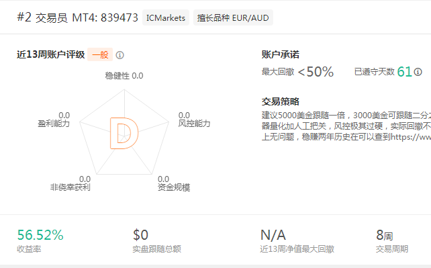This screenshot has height=268, width=431.
Task: Click the D grade radar chart center
Action: click(124, 133)
